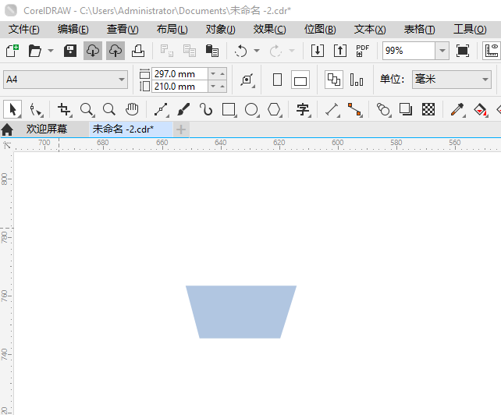Decrease page height with stepper down arrow
Screen dimensions: 501x415
coord(213,87)
